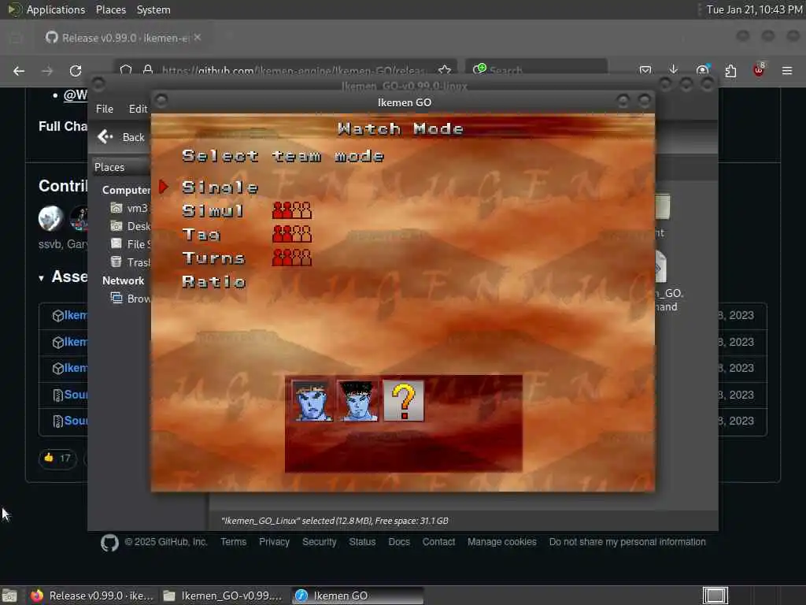Select Browse Network in sidebar
Image resolution: width=806 pixels, height=605 pixels.
pos(130,299)
